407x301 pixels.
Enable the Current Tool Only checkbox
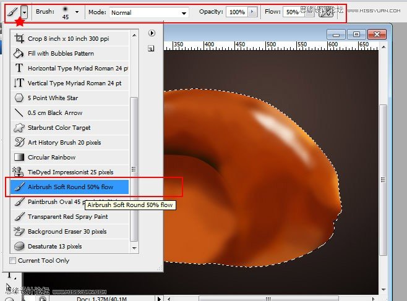pos(14,261)
